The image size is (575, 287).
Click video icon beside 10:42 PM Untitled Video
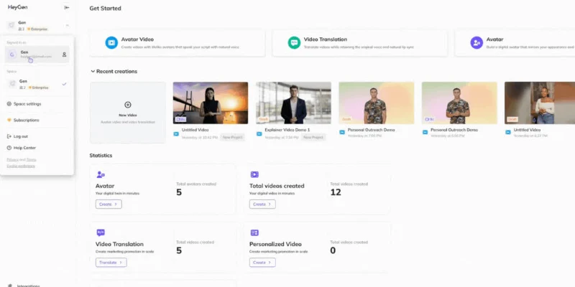pyautogui.click(x=176, y=134)
